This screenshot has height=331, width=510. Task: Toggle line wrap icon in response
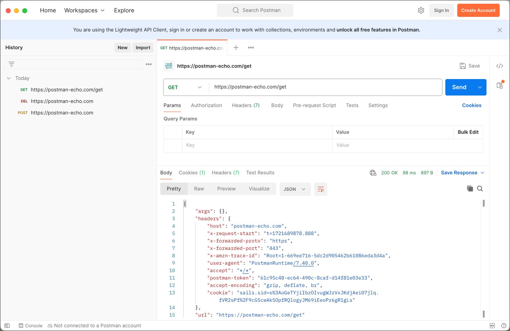coord(320,189)
